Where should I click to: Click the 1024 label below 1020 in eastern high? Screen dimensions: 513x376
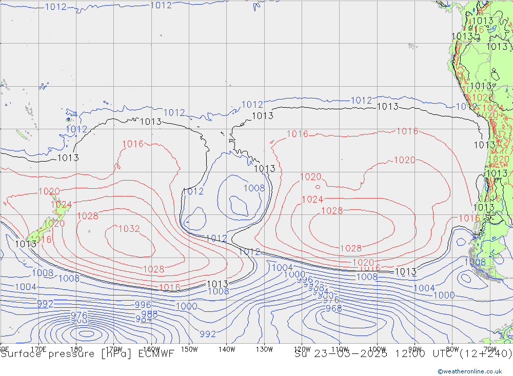click(312, 200)
